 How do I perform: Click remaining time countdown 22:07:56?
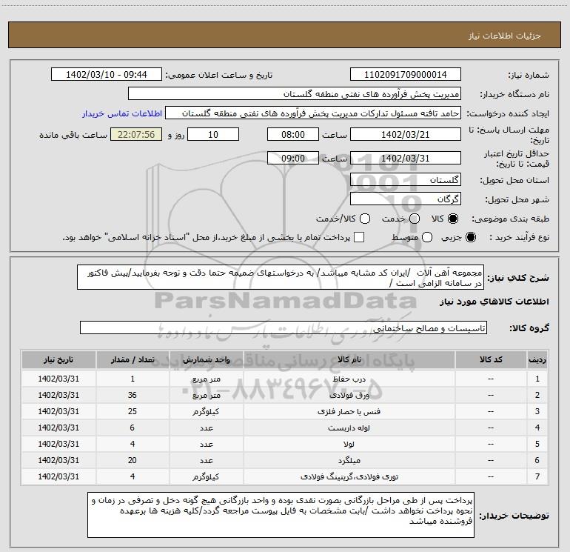pyautogui.click(x=136, y=134)
